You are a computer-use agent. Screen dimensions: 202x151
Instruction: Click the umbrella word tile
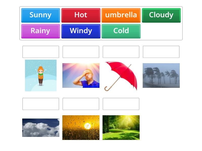click(121, 15)
